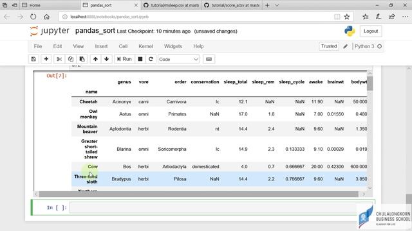The width and height of the screenshot is (412, 231).
Task: Click the output vertical scrollbar thumb
Action: point(370,83)
